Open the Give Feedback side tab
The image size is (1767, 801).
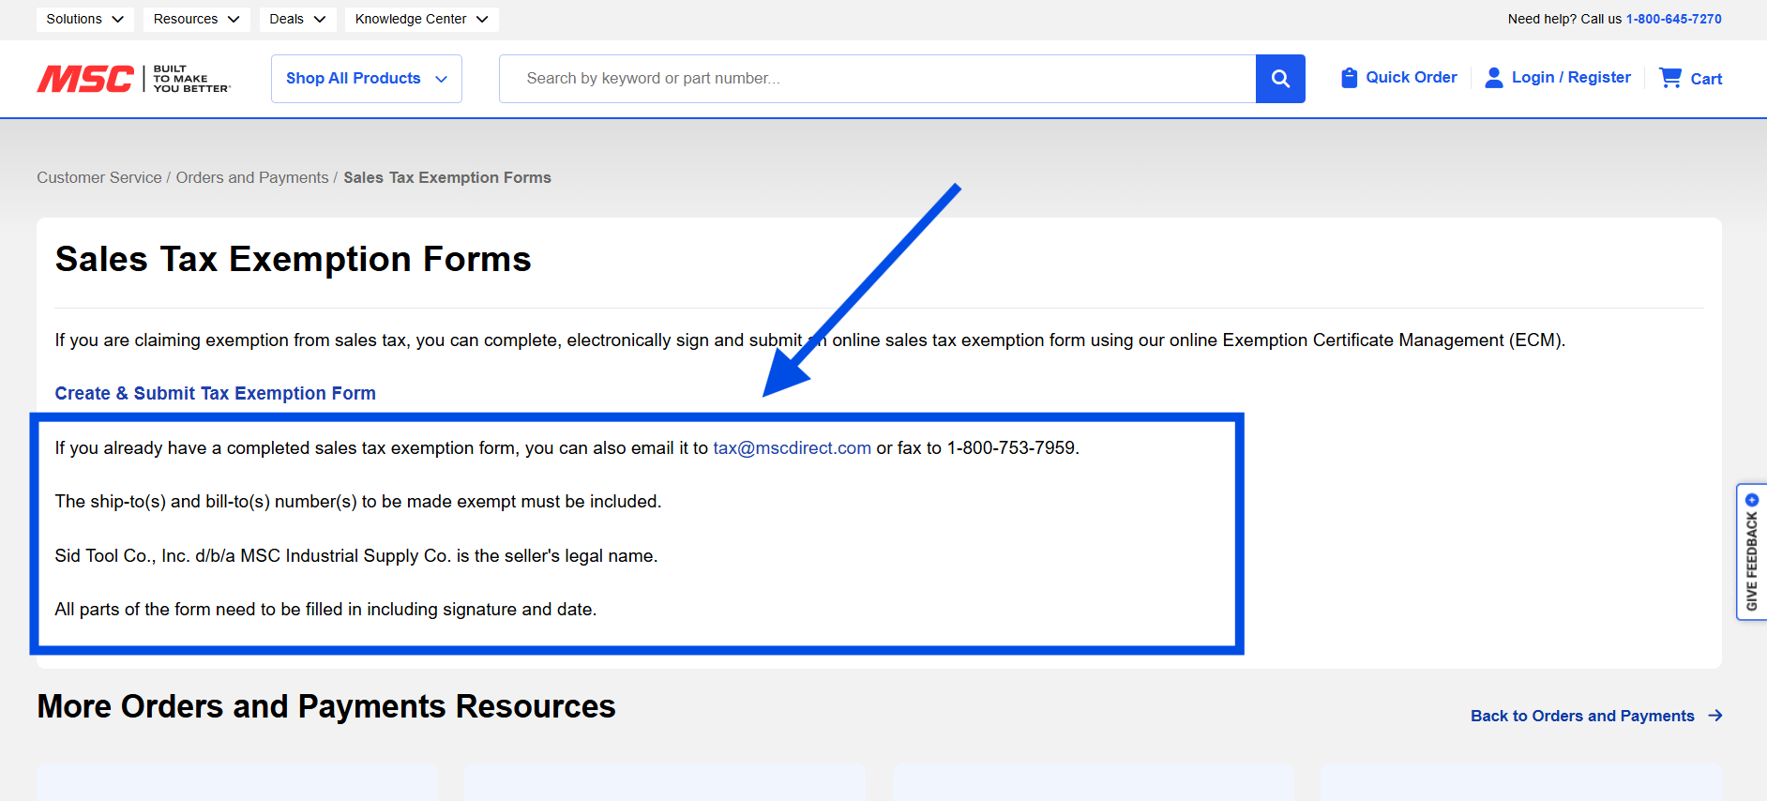point(1751,552)
